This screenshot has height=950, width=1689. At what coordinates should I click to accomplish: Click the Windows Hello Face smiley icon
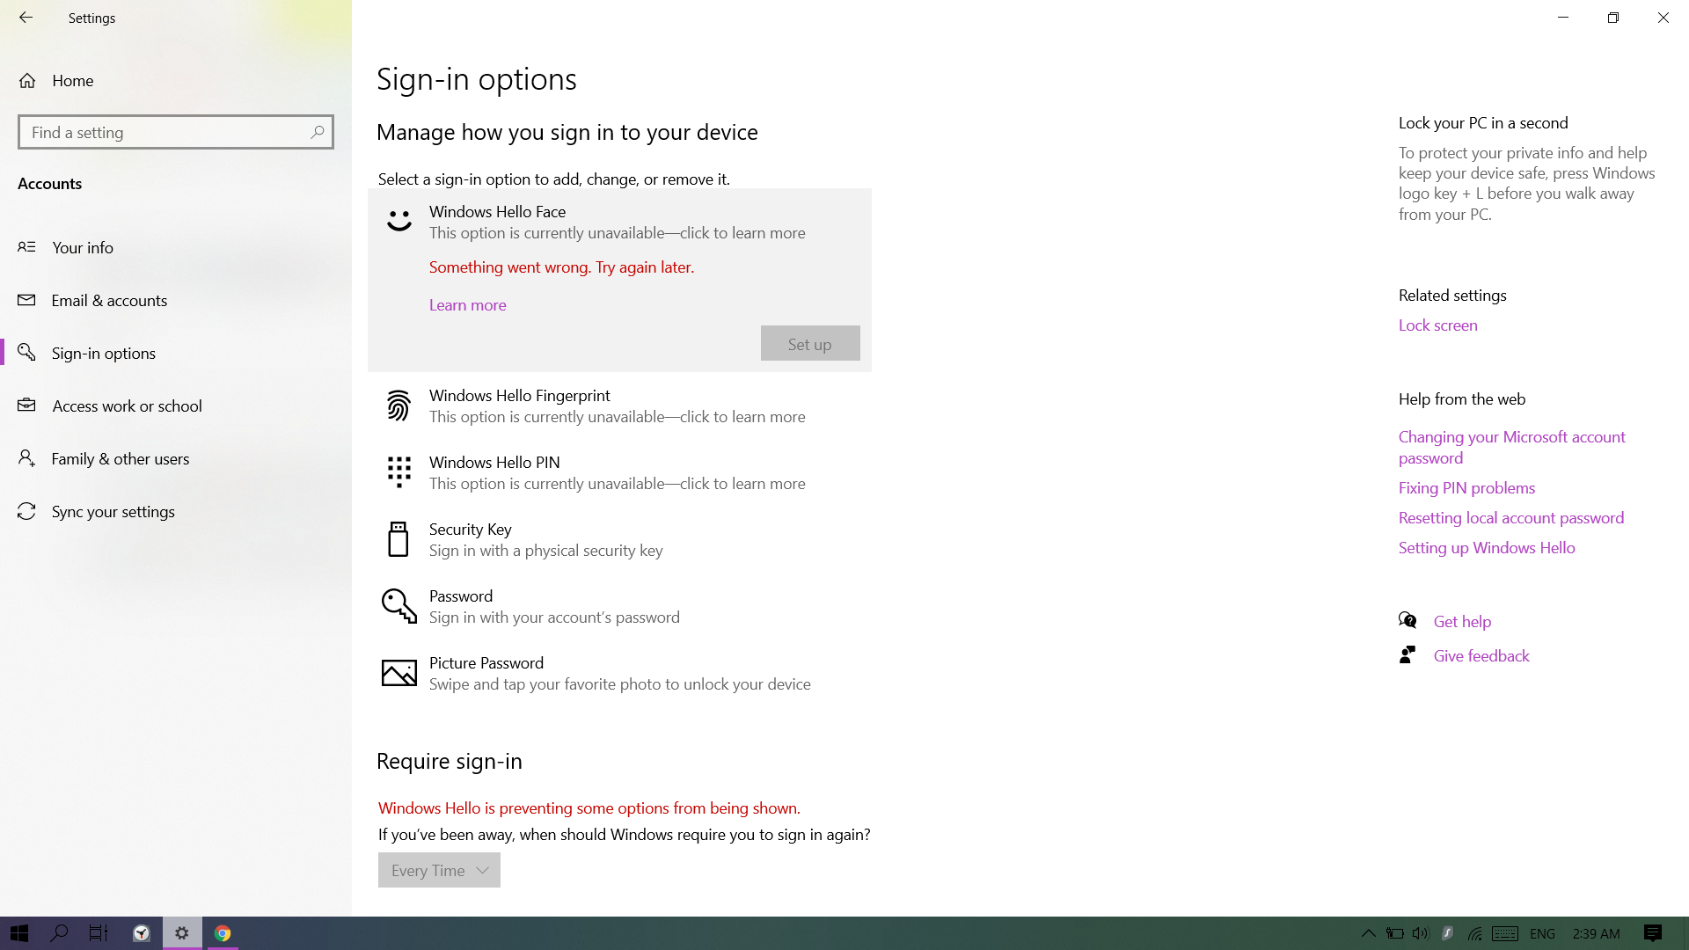[x=399, y=221]
